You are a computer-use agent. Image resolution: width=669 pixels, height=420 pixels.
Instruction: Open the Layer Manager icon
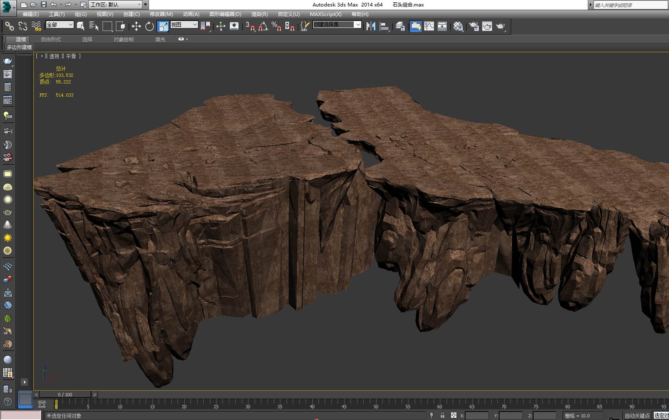400,26
